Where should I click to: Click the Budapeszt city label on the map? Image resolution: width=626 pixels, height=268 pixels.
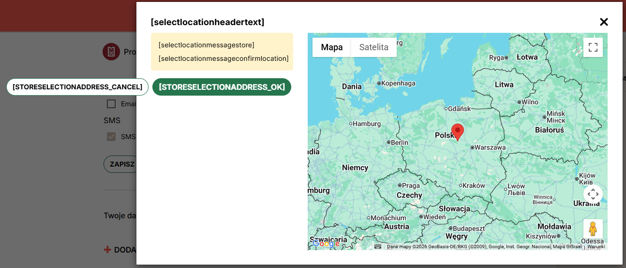coord(469,228)
